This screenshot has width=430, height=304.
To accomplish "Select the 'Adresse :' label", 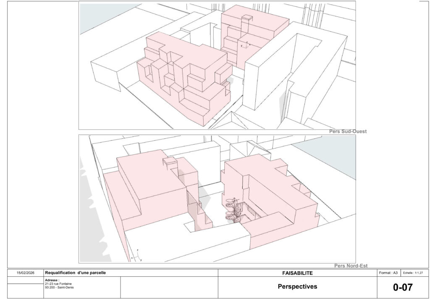I will tap(52, 280).
